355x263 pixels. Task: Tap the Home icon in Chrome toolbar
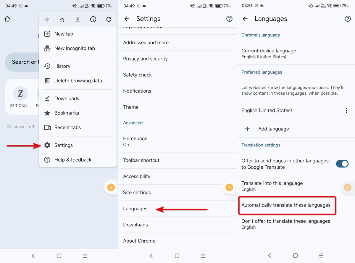pos(7,19)
